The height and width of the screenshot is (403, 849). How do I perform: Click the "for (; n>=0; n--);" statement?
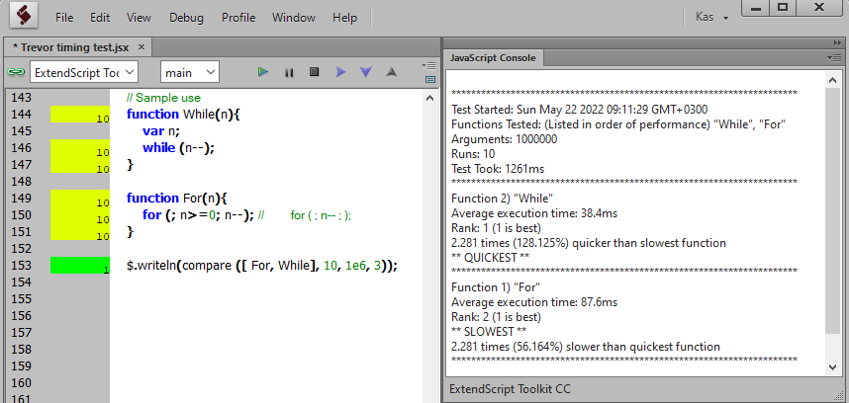[x=198, y=215]
